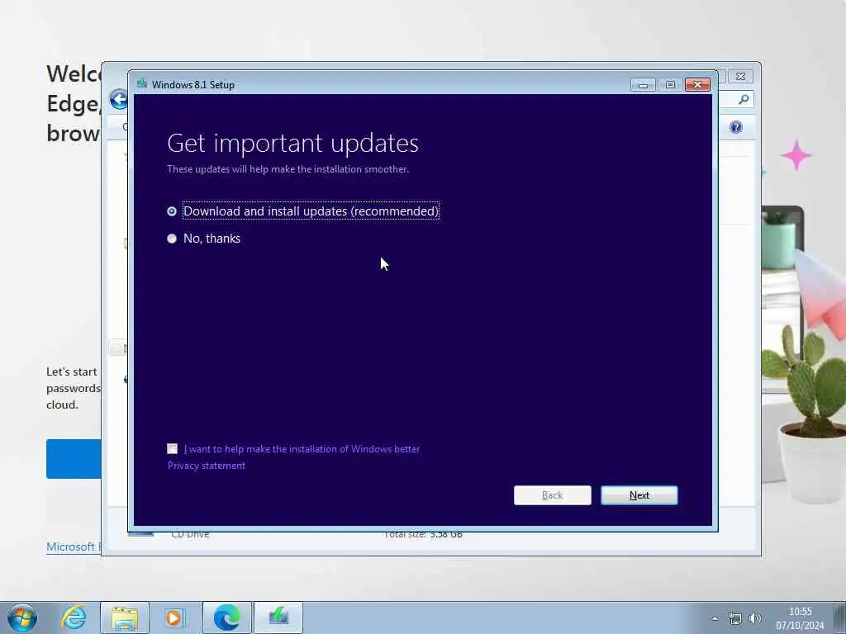Switch to Microsoft Edge on taskbar
This screenshot has height=634, width=846.
[227, 617]
